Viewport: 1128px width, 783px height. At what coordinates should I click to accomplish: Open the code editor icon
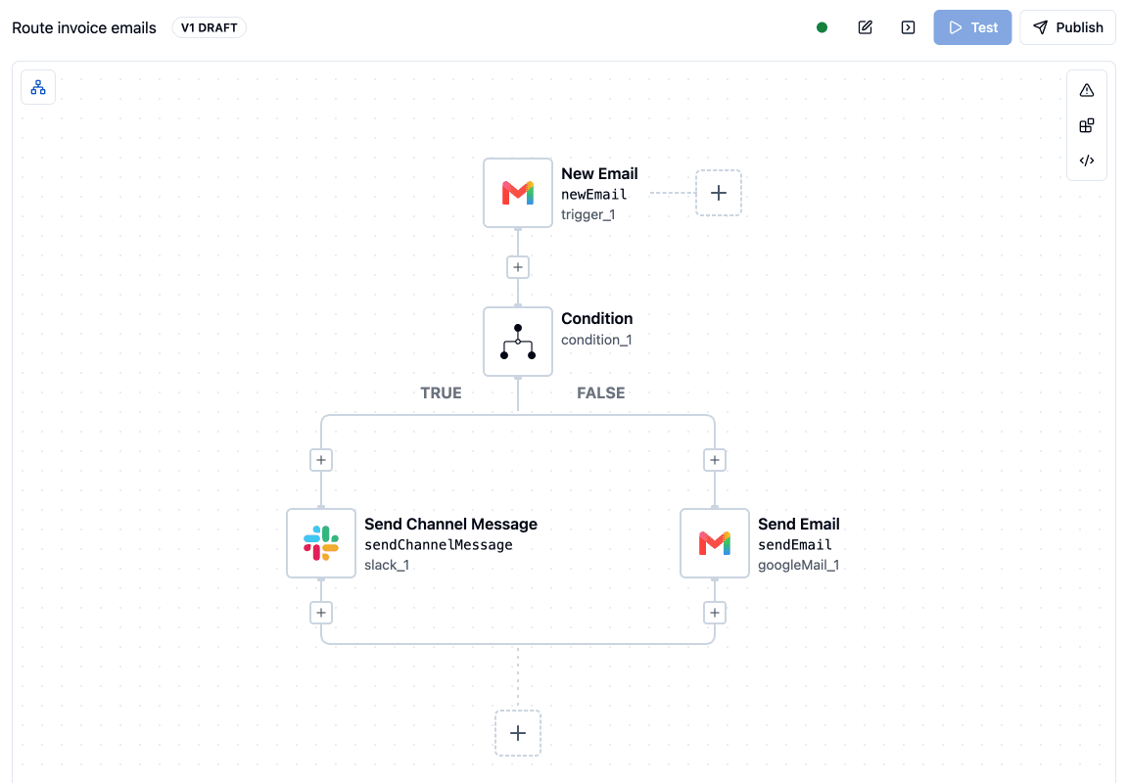(x=1086, y=161)
